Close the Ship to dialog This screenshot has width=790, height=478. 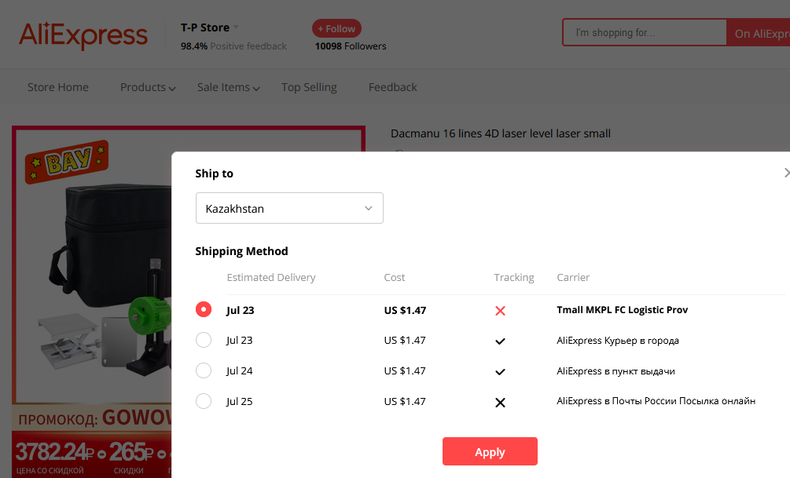click(x=787, y=173)
